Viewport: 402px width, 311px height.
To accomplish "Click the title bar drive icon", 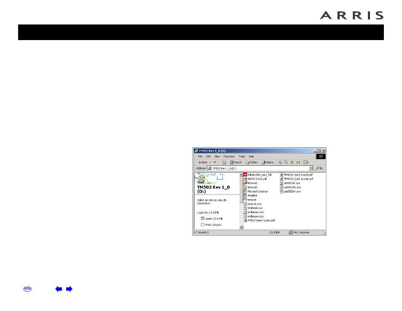I will click(x=196, y=151).
